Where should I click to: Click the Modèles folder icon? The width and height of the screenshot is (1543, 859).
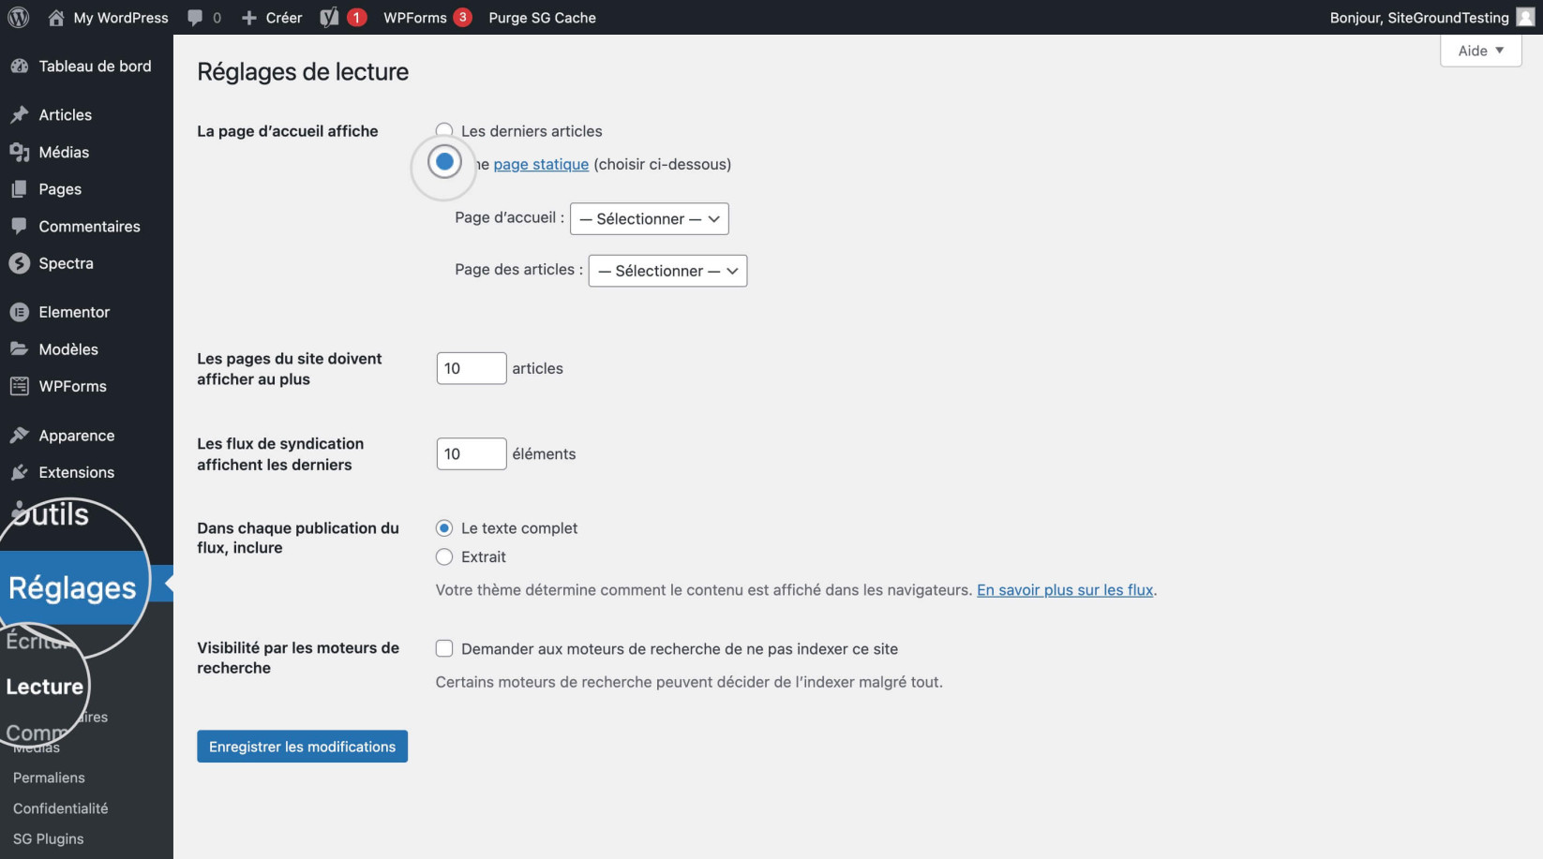coord(19,349)
